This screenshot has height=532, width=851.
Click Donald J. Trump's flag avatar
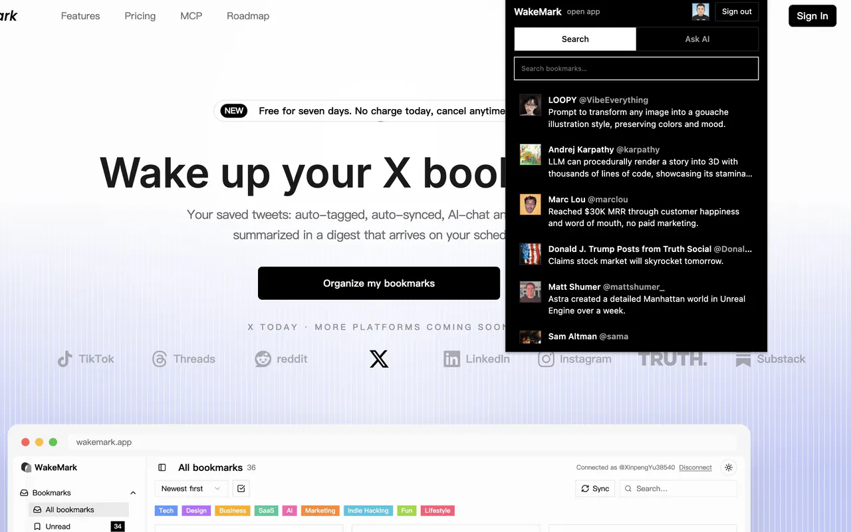click(x=530, y=254)
